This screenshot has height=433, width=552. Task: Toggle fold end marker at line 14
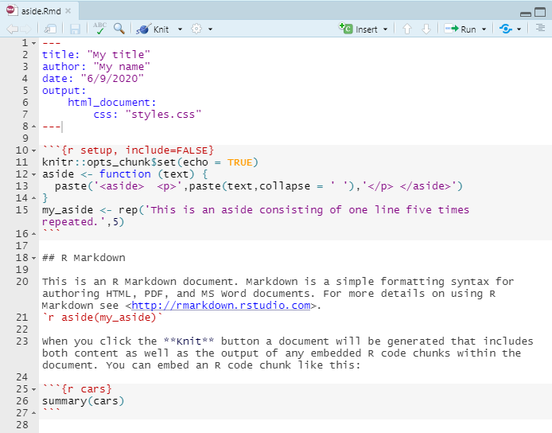tap(33, 198)
